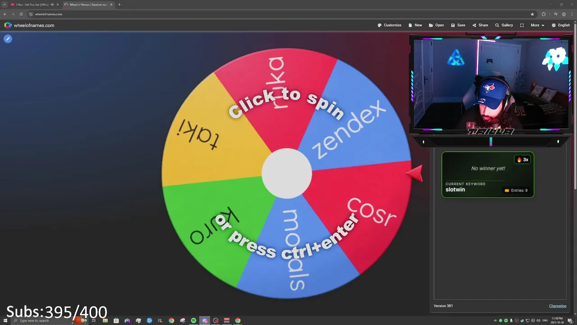Click the Version 381 text
Viewport: 577px width, 325px height.
click(443, 306)
